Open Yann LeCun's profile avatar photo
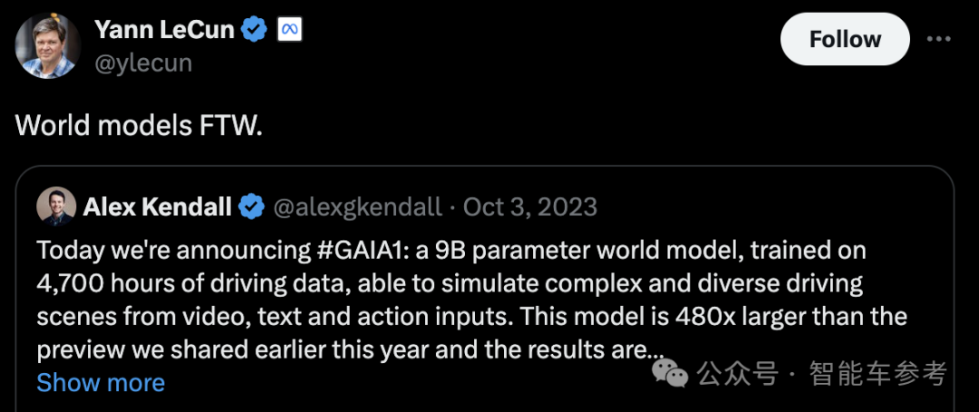 coord(48,46)
